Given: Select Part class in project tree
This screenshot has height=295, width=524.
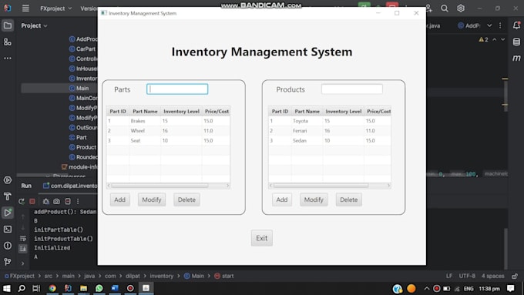Looking at the screenshot, I should (81, 137).
